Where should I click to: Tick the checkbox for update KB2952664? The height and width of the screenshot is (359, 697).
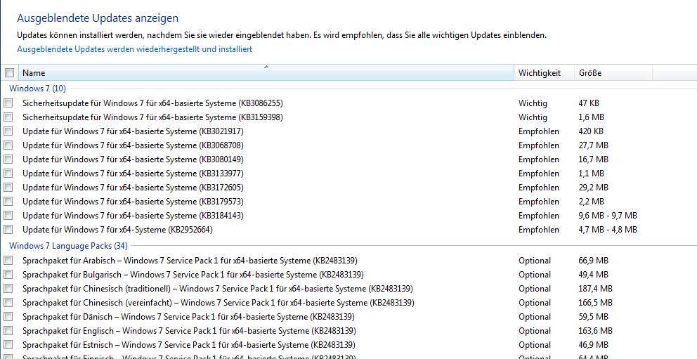pos(8,230)
